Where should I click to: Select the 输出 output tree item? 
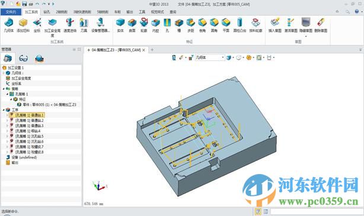click(x=15, y=163)
